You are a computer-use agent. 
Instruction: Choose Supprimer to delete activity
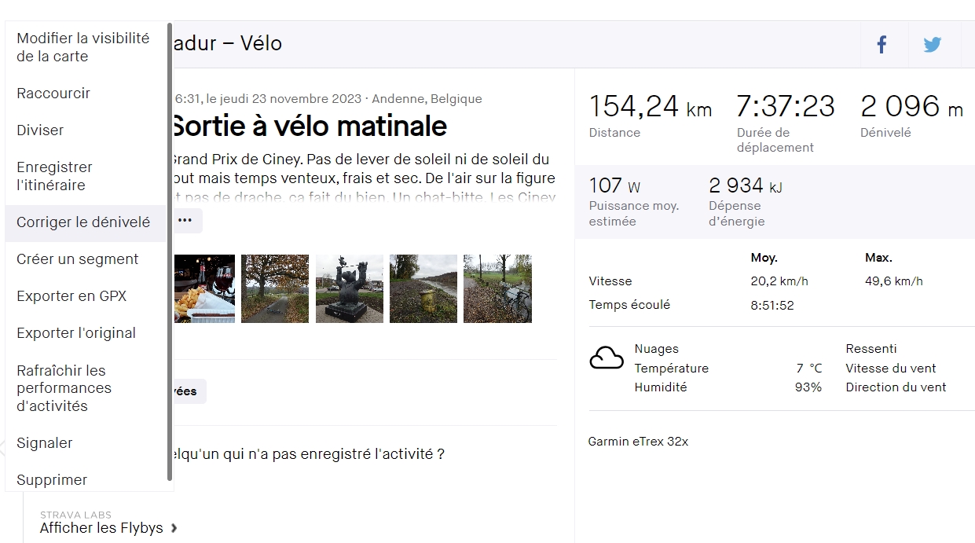(x=52, y=480)
